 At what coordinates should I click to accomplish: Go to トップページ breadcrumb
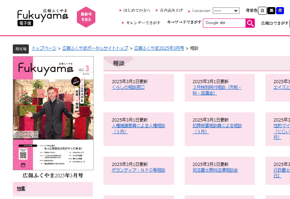44,48
